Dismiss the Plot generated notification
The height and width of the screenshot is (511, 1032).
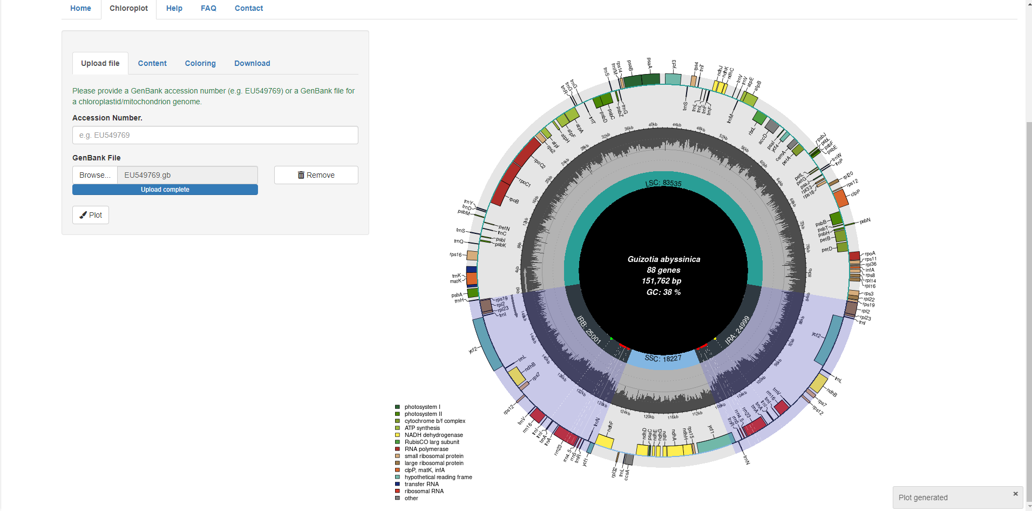click(x=1015, y=494)
